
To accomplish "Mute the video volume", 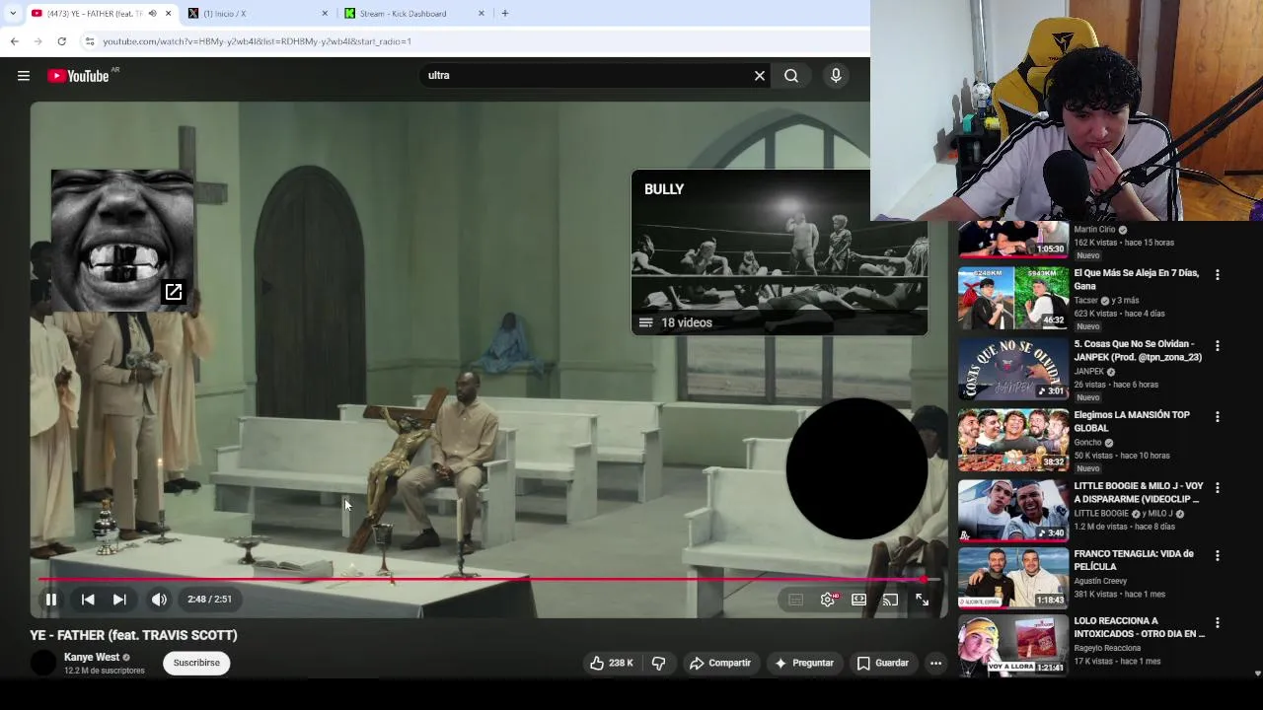I will click(159, 599).
